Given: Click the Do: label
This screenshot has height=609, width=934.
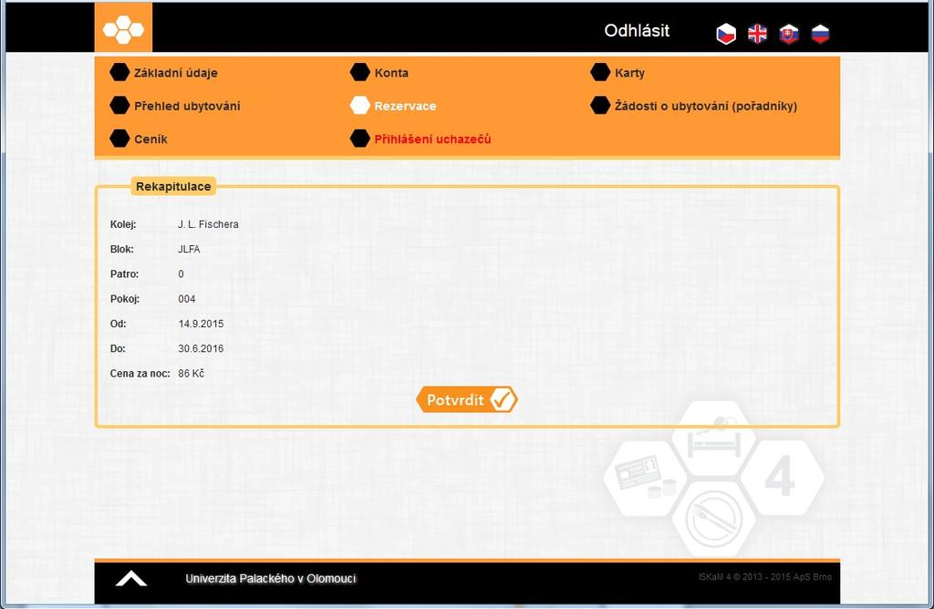Looking at the screenshot, I should point(118,349).
